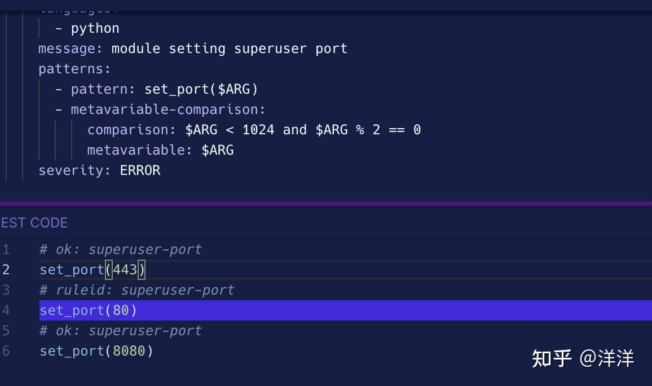Click the 'metavariable: $ARG' line

click(x=160, y=150)
